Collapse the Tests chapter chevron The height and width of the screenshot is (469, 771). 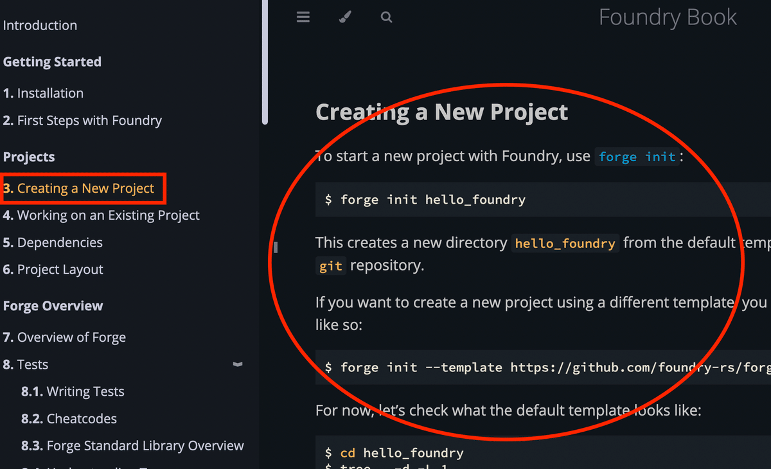click(238, 364)
